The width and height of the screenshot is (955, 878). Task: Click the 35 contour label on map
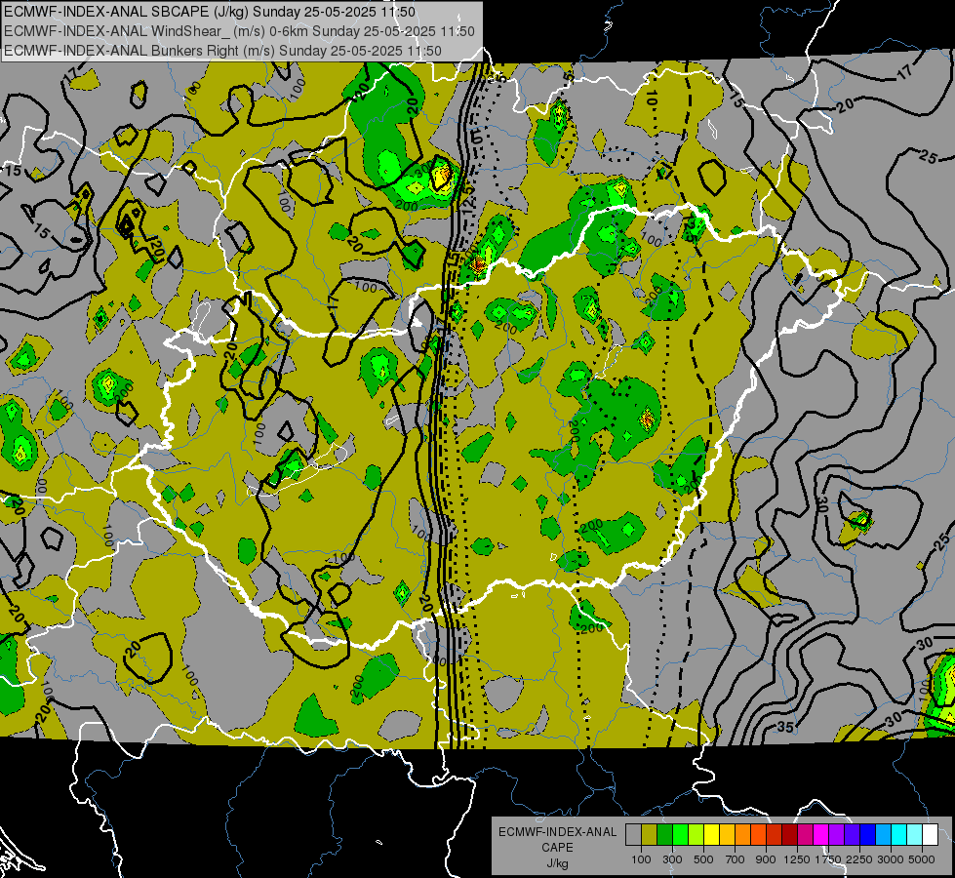point(786,727)
